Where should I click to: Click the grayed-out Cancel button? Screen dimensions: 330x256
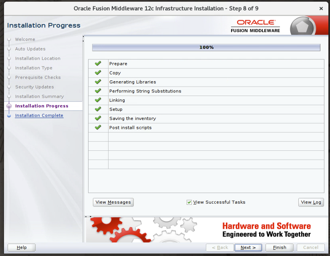pyautogui.click(x=311, y=248)
